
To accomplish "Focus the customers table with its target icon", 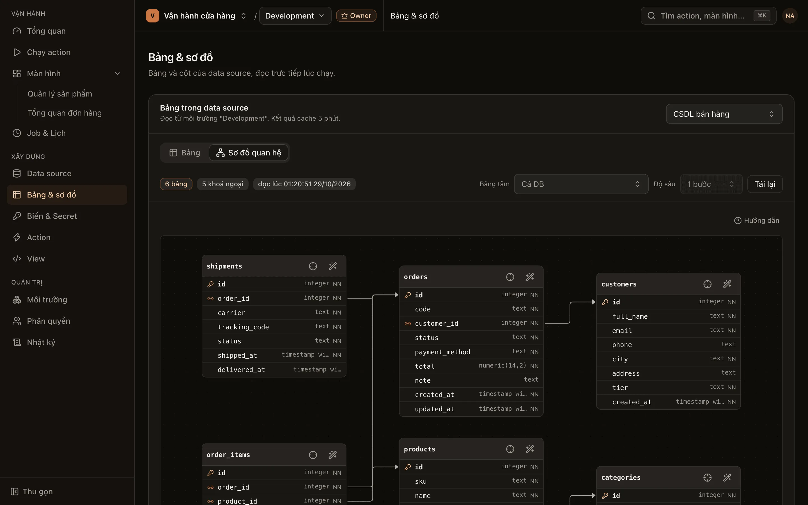I will (708, 284).
